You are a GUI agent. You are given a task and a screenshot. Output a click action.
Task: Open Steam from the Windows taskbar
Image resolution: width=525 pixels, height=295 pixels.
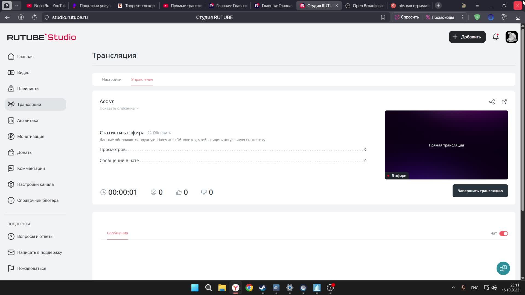(262, 288)
